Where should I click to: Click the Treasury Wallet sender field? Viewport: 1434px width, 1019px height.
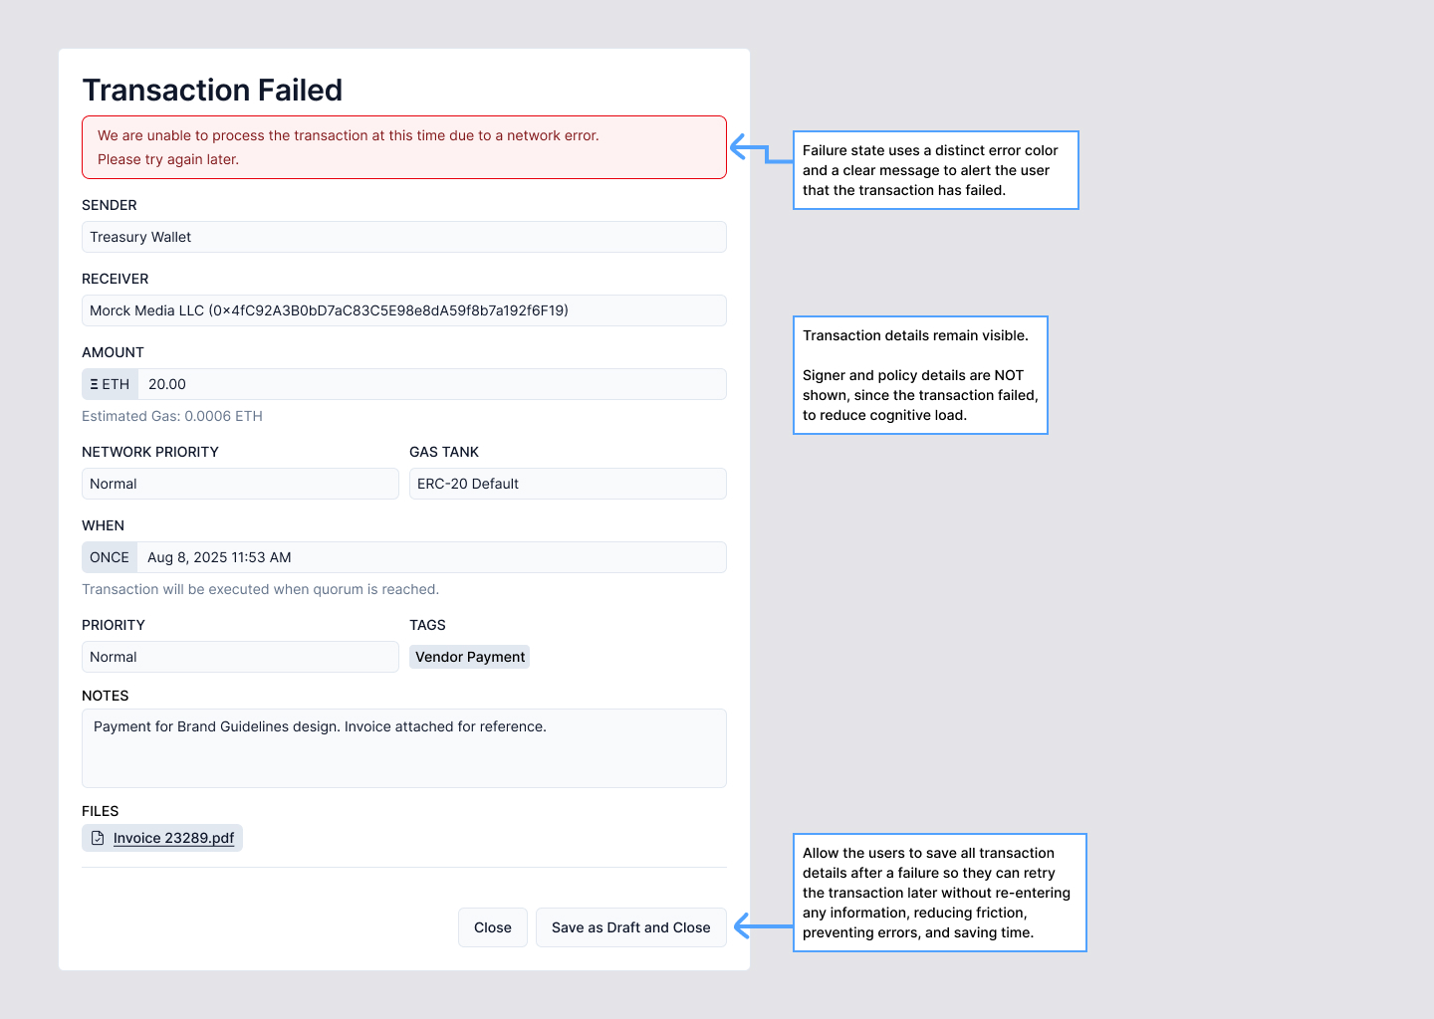[x=403, y=237]
